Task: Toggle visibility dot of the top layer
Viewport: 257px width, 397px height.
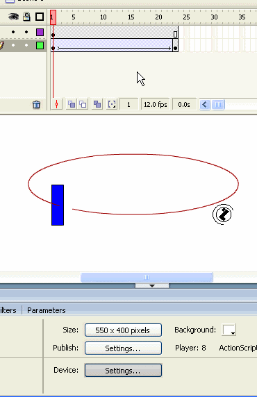Action: 13,32
